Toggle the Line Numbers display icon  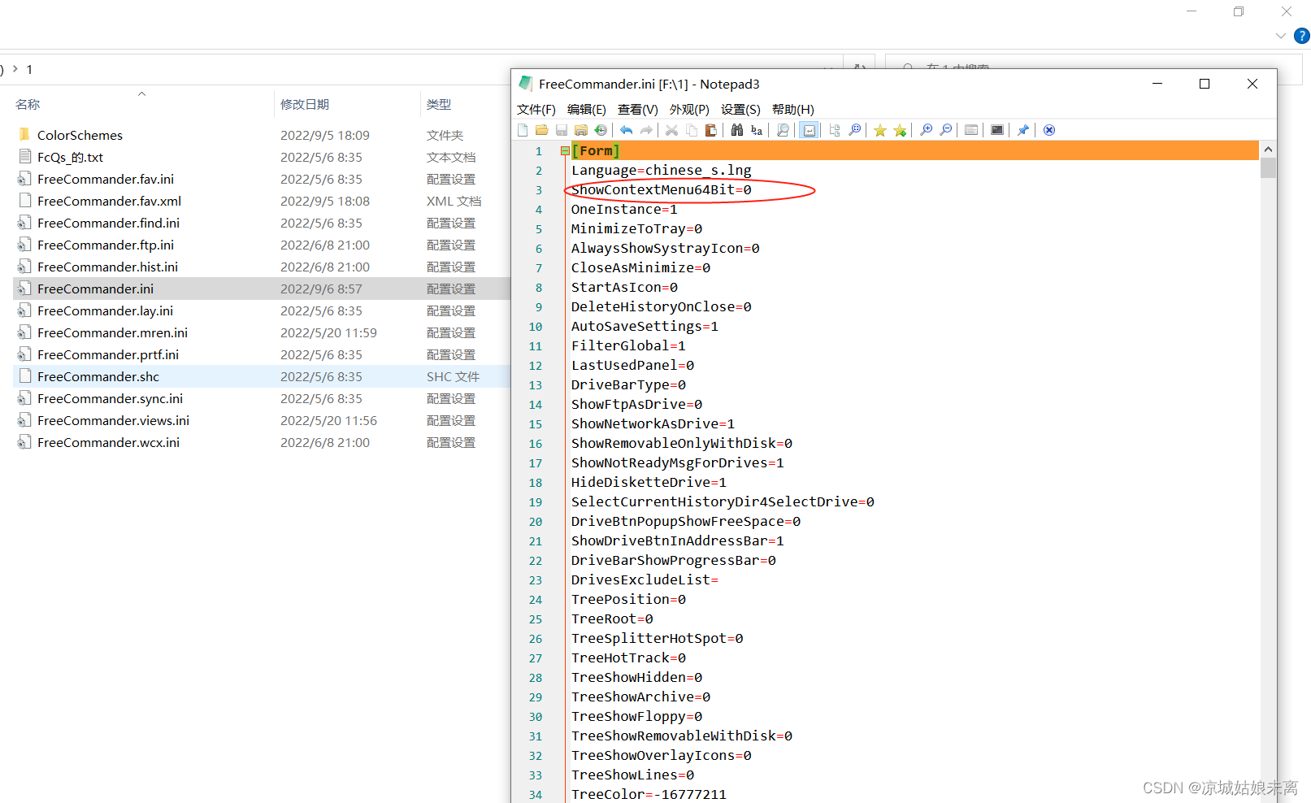[x=971, y=130]
